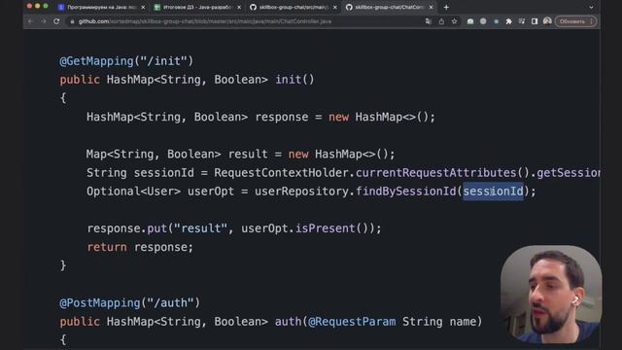Viewport: 622px width, 350px height.
Task: Click the Обновить update button
Action: [x=575, y=21]
